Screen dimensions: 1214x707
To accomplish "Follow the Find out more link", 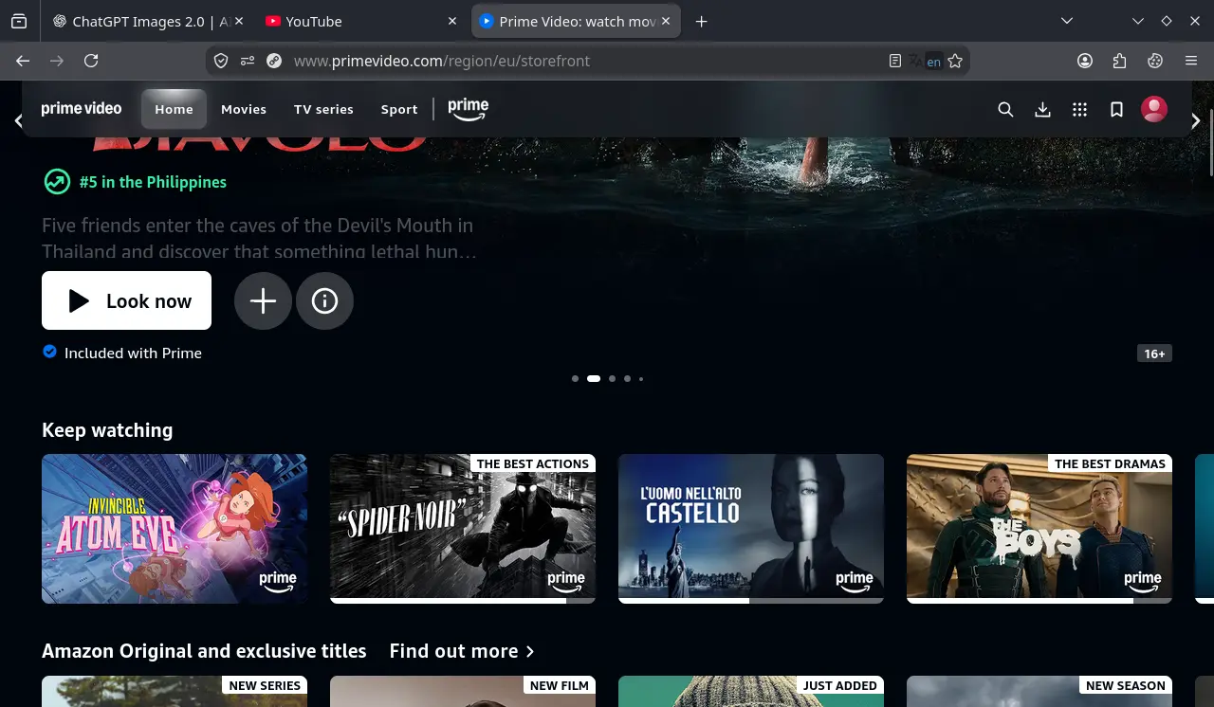I will point(462,651).
